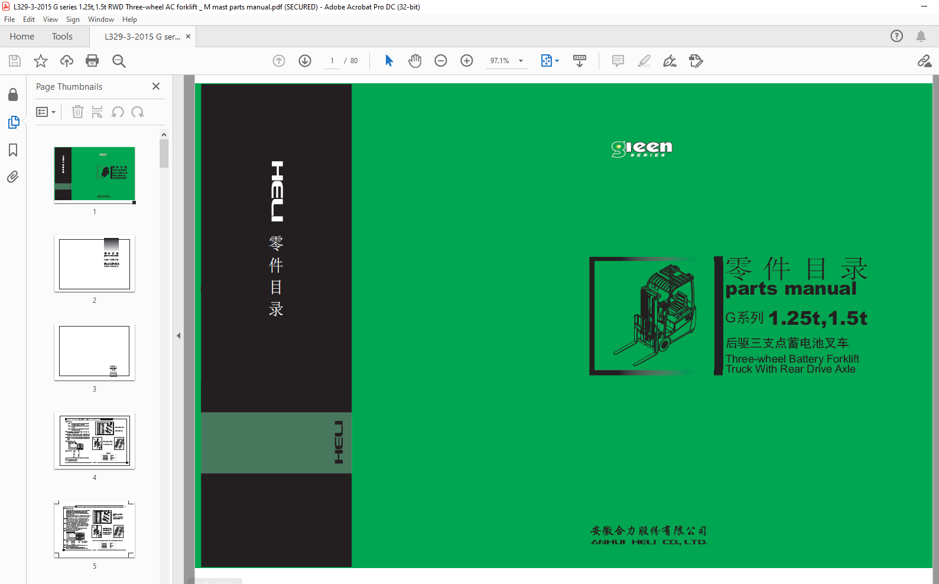Close the Page Thumbnails panel

pos(156,86)
